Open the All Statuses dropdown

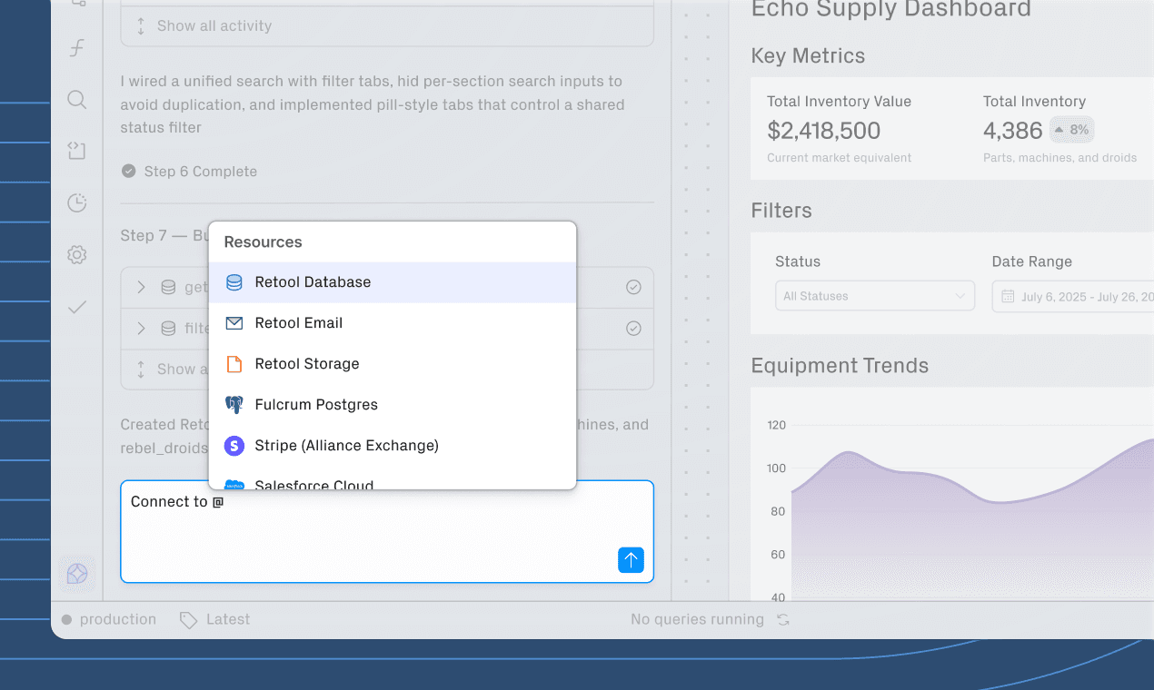874,296
